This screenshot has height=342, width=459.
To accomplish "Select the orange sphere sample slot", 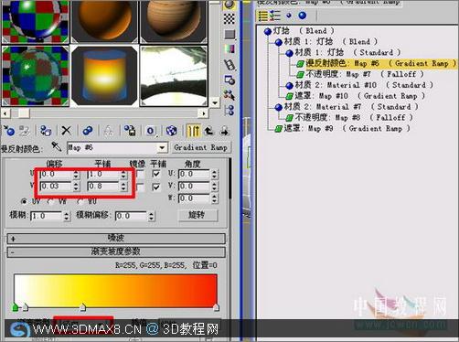I will tap(104, 21).
